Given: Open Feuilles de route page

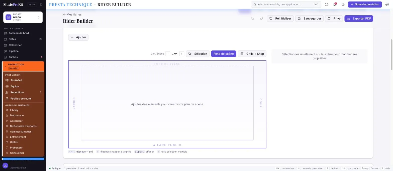Looking at the screenshot, I should [x=23, y=99].
